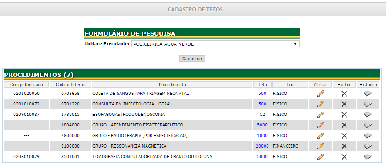The image size is (386, 166).
Task: Show history for ESOFAGOGASTRODUODENOSCOPIA
Action: click(368, 115)
